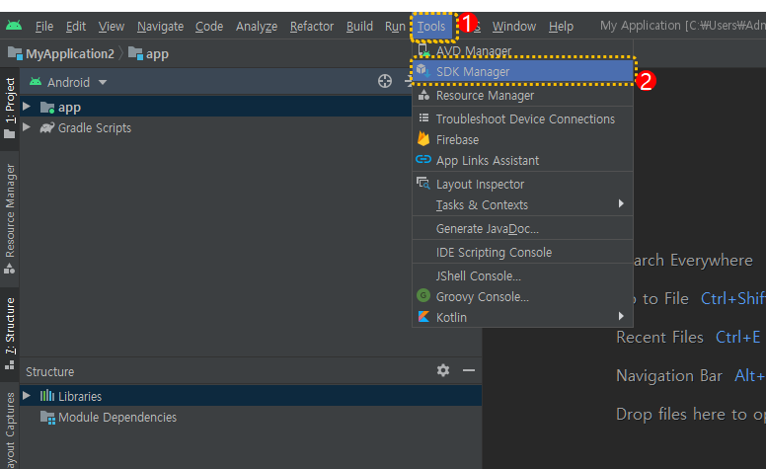Open the File menu

[x=44, y=27]
